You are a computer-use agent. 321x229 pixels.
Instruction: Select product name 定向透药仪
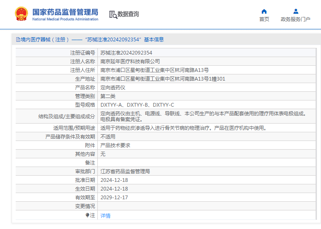113,88
